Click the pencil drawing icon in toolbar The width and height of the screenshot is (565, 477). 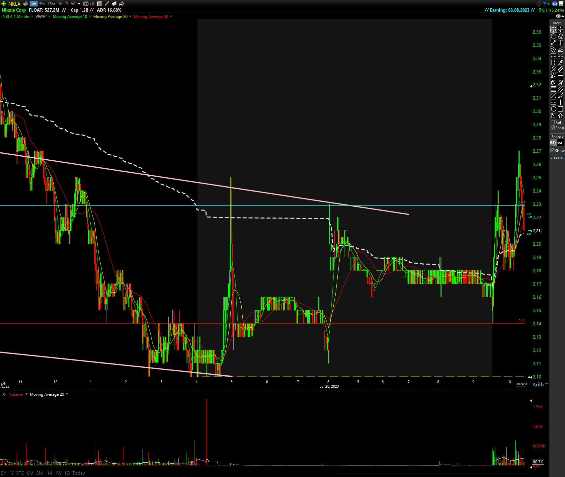(x=107, y=4)
